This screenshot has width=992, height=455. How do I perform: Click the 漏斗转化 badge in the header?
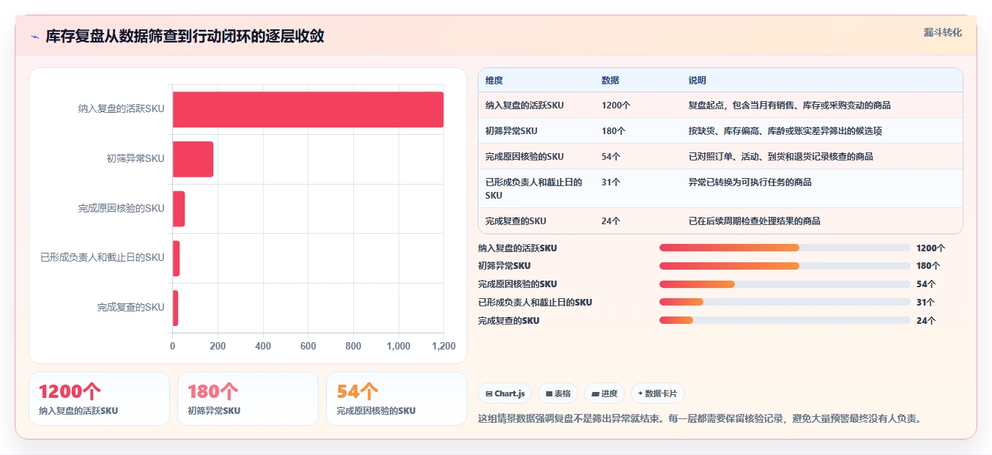pos(943,32)
